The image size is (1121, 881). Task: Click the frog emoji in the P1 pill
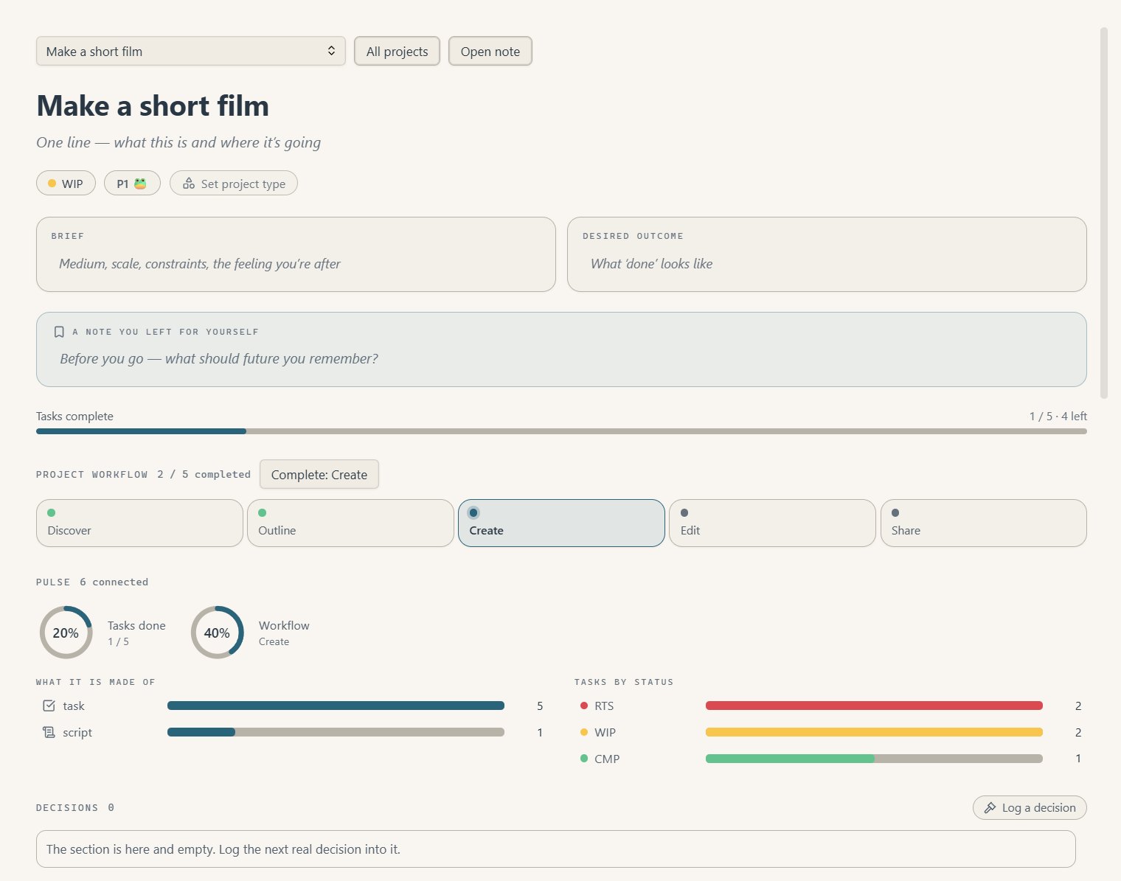(140, 184)
